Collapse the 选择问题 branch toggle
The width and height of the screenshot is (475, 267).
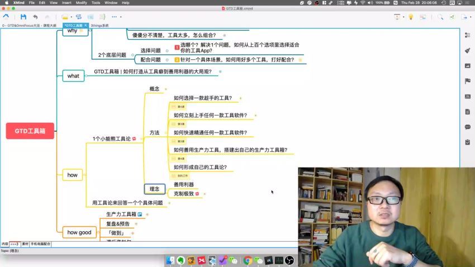point(167,51)
